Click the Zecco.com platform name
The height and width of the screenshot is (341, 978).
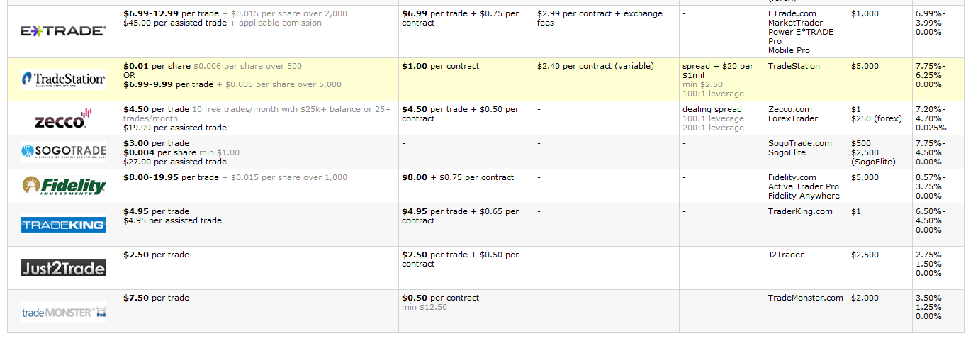click(794, 109)
